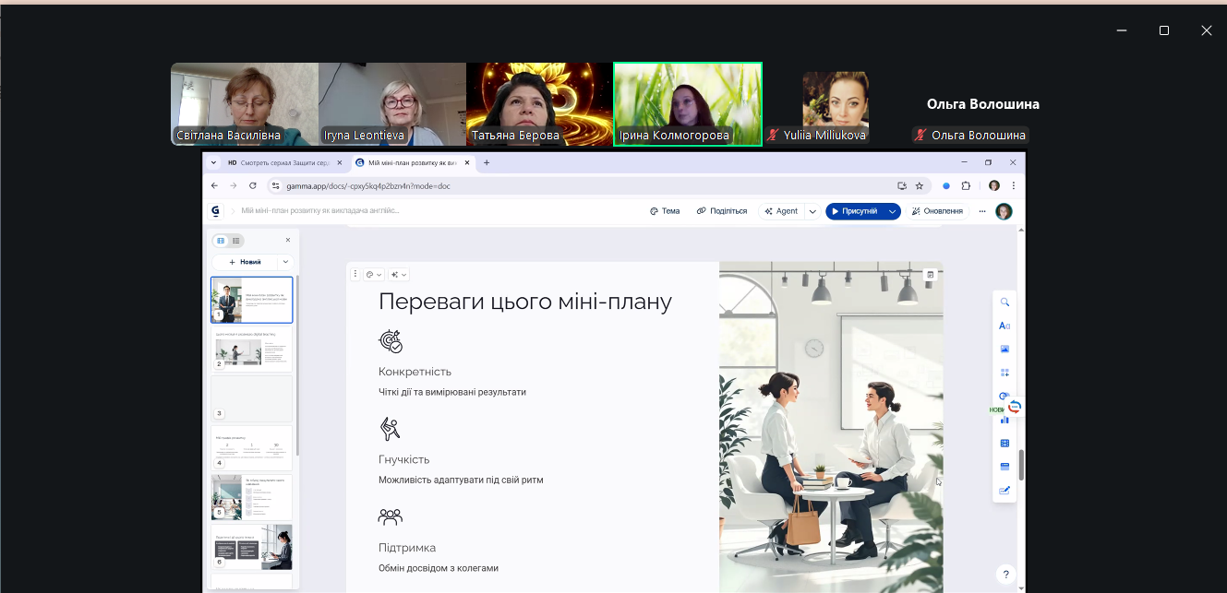Expand the Present options dropdown arrow
The image size is (1227, 593).
tap(893, 211)
